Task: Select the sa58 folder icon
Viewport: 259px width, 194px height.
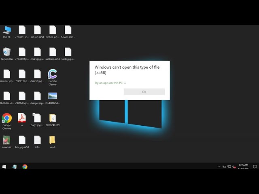Action: pos(52,140)
